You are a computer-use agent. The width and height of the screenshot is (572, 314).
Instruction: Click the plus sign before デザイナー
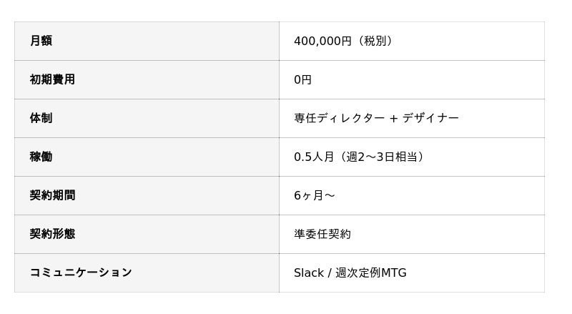point(393,119)
